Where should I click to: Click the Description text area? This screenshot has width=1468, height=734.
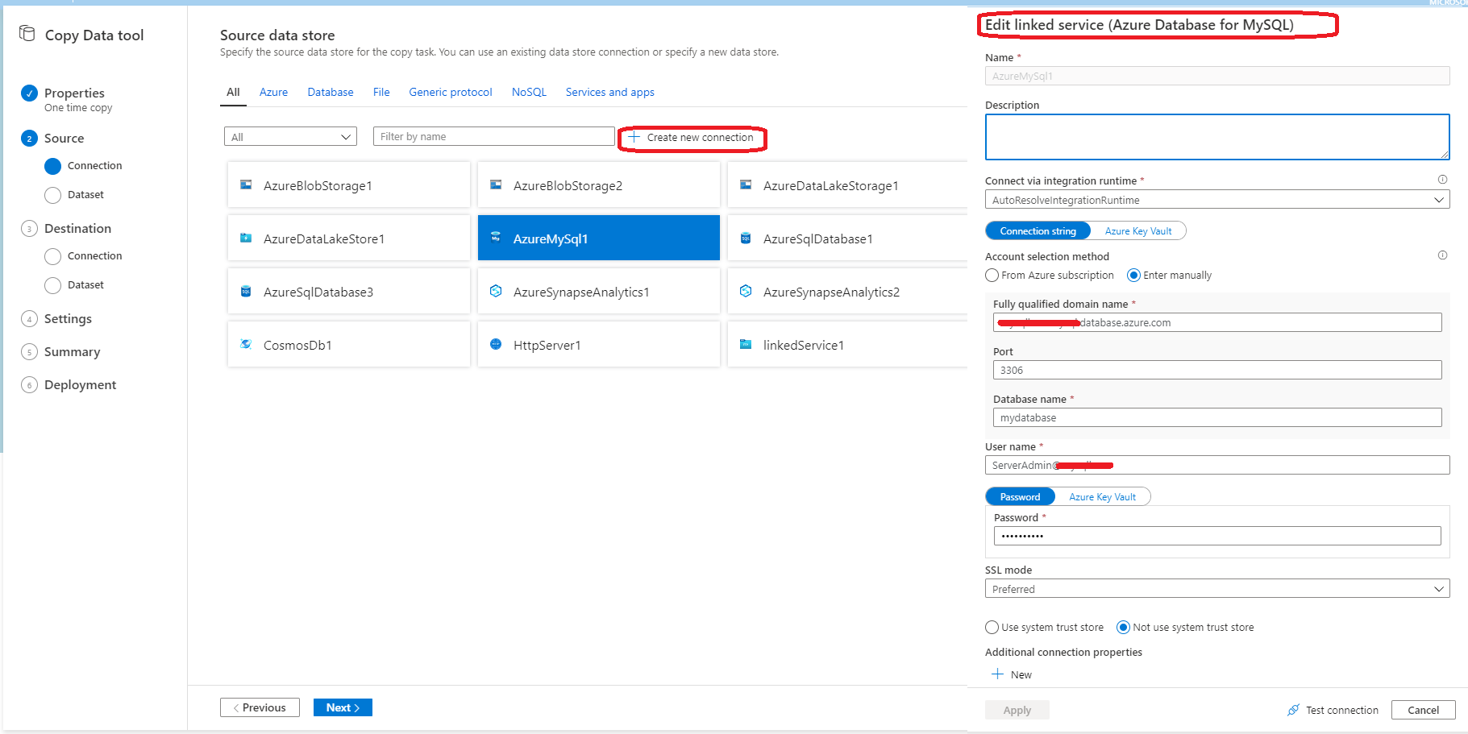pos(1217,137)
